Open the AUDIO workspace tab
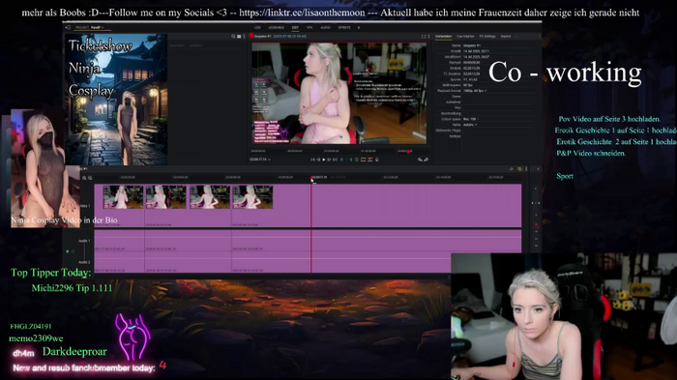677x380 pixels. tap(326, 28)
